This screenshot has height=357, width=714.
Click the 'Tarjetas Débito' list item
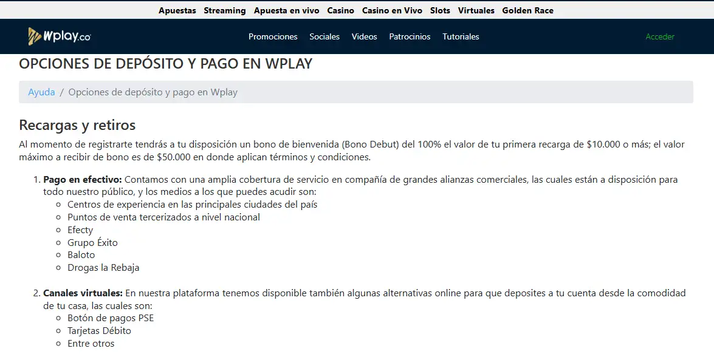(99, 331)
